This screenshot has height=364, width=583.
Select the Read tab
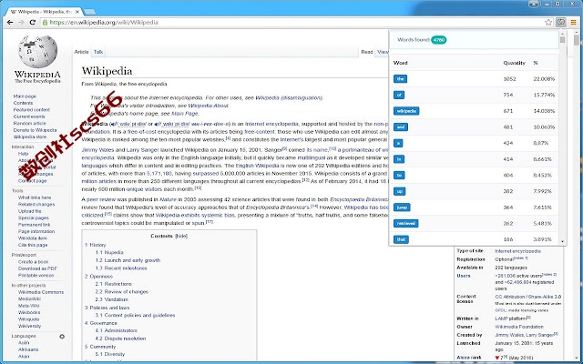coord(367,52)
